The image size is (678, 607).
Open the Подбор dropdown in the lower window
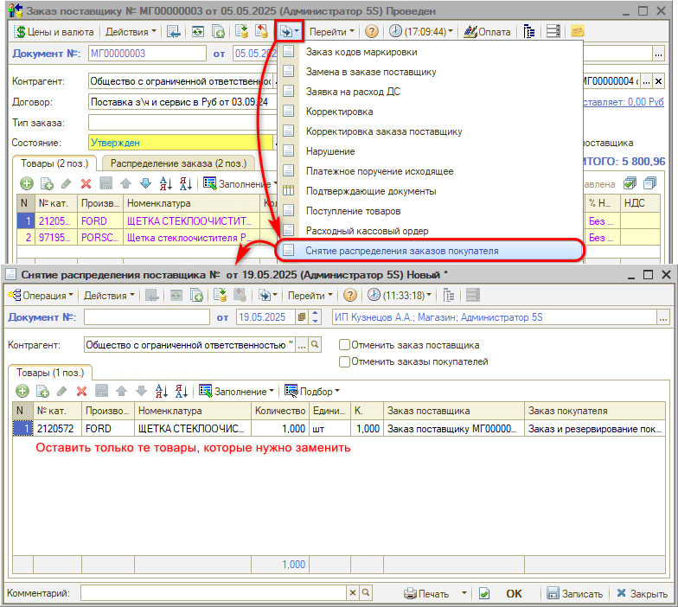[x=312, y=392]
